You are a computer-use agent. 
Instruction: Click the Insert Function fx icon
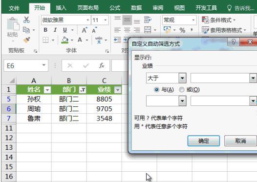(x=102, y=66)
